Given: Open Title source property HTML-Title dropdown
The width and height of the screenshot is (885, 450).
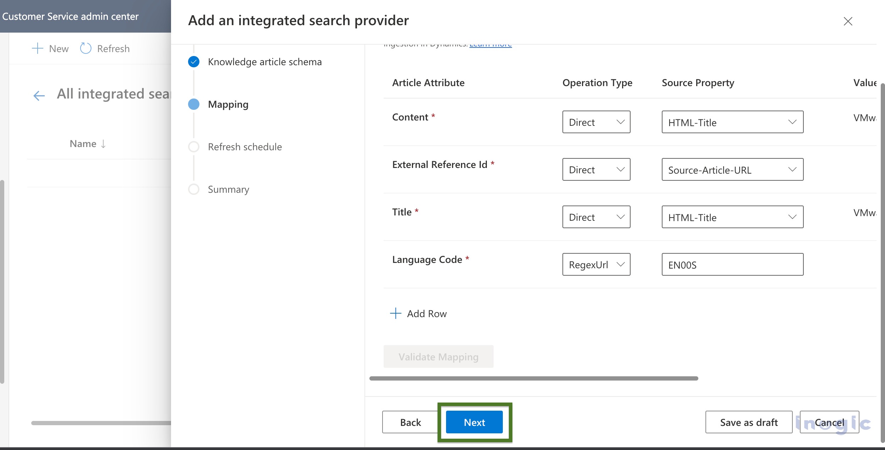Looking at the screenshot, I should pyautogui.click(x=732, y=217).
